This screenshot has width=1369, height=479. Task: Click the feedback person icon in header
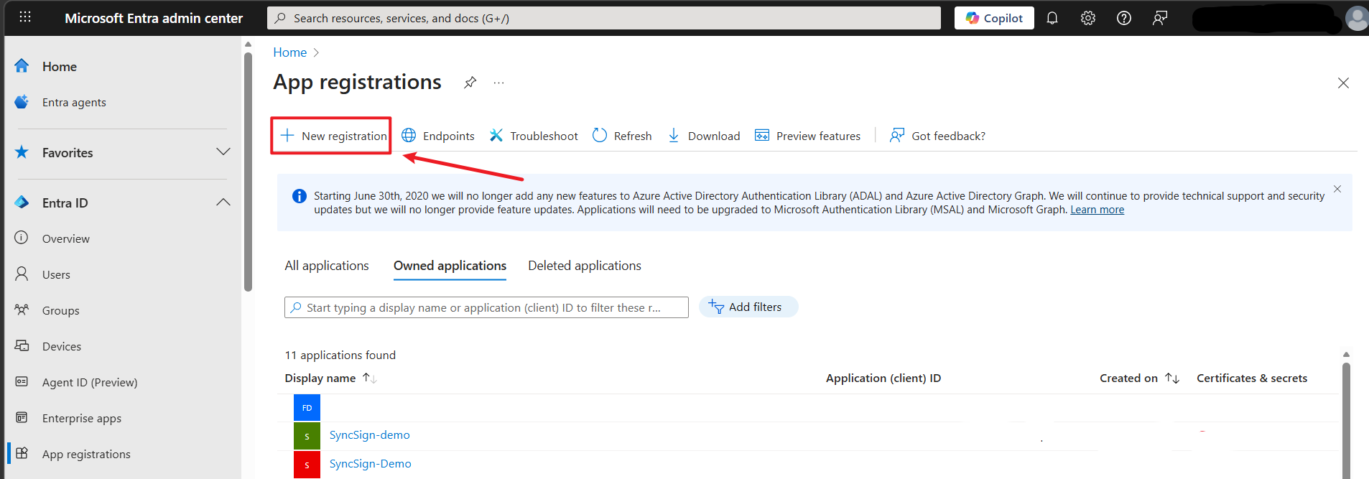point(1159,18)
